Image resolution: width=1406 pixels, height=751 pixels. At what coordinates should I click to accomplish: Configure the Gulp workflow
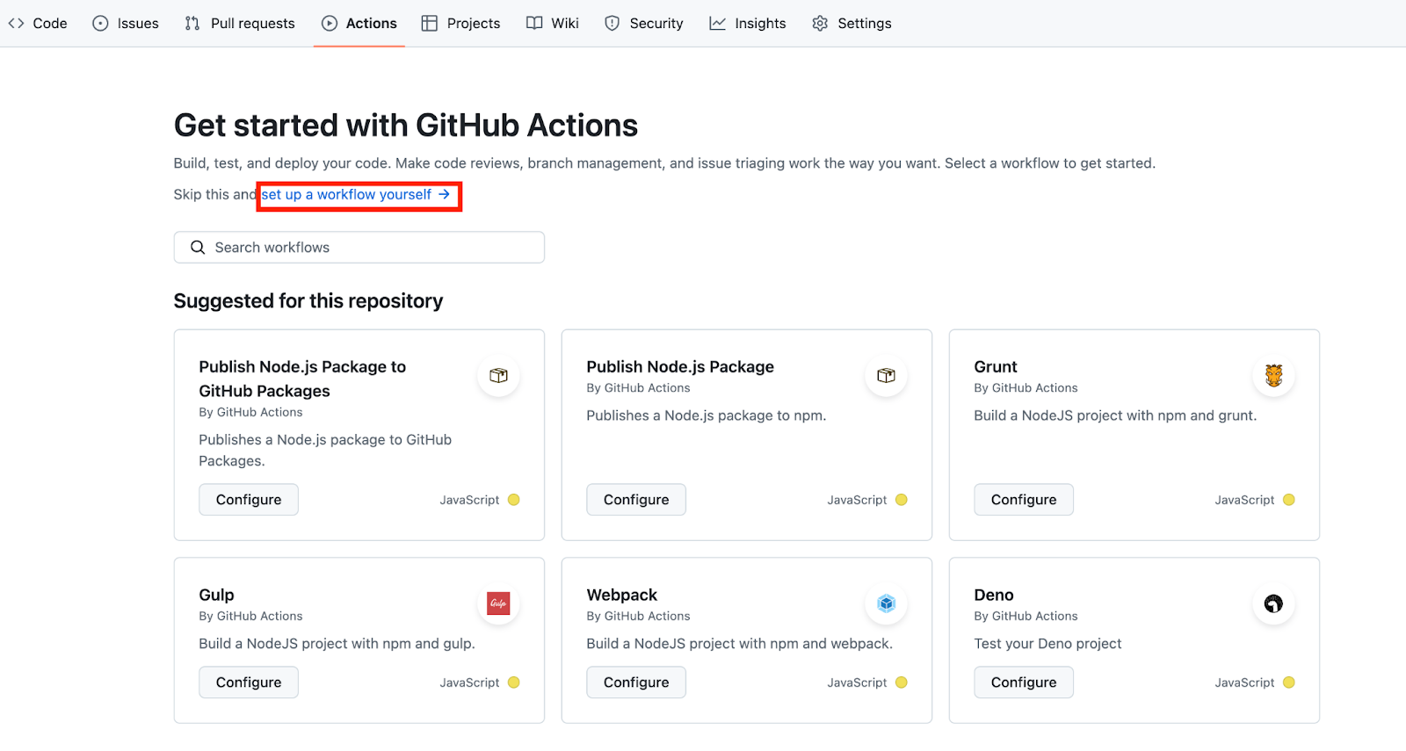point(249,682)
